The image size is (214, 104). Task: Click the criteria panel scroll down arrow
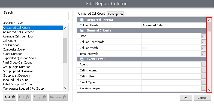[209, 90]
